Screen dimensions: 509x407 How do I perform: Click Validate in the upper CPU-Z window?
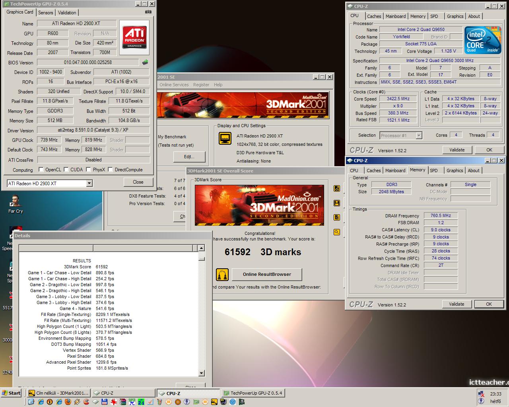tap(457, 150)
